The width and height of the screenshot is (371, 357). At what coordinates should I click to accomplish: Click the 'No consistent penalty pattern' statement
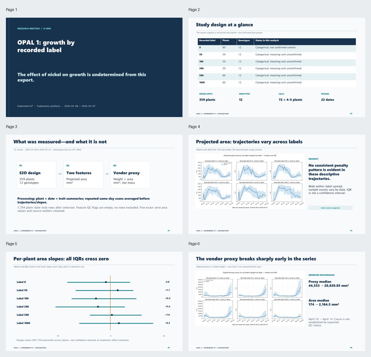[328, 172]
